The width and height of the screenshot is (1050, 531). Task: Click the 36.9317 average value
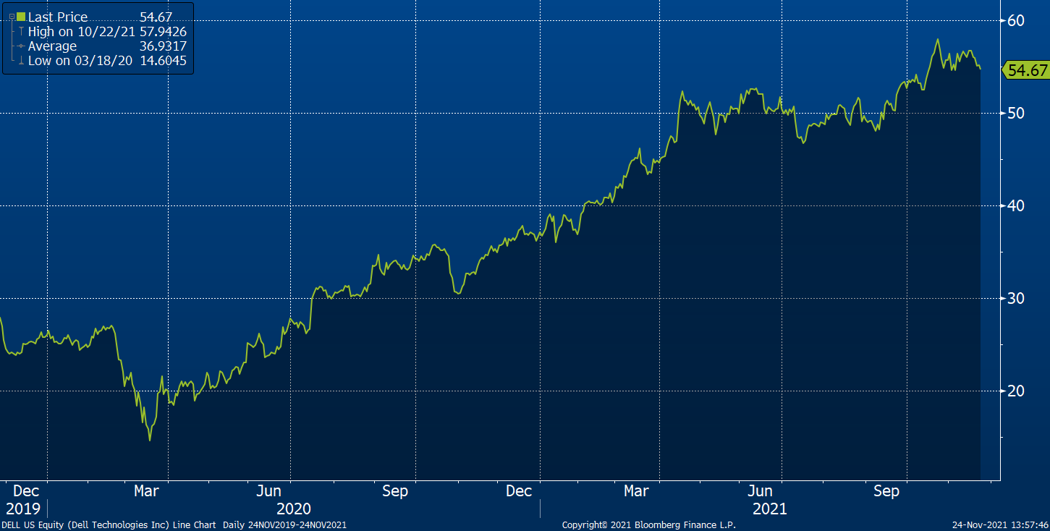pos(164,46)
